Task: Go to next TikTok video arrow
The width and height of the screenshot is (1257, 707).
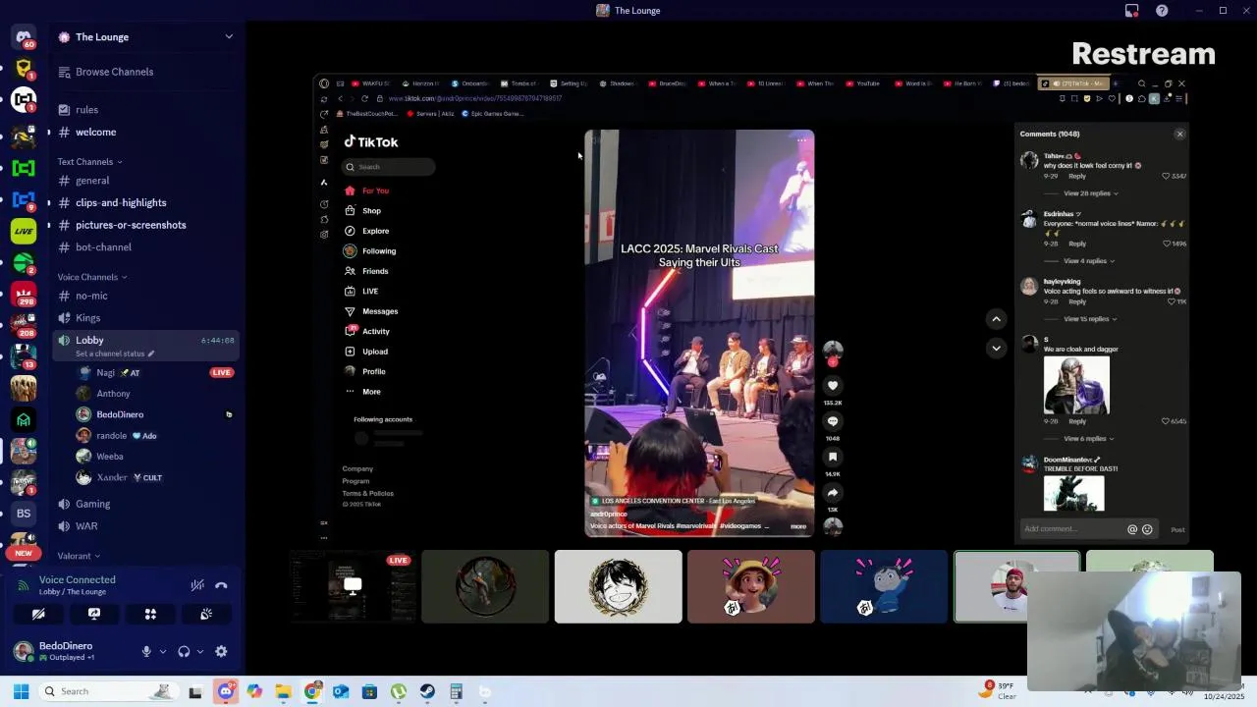Action: coord(996,348)
